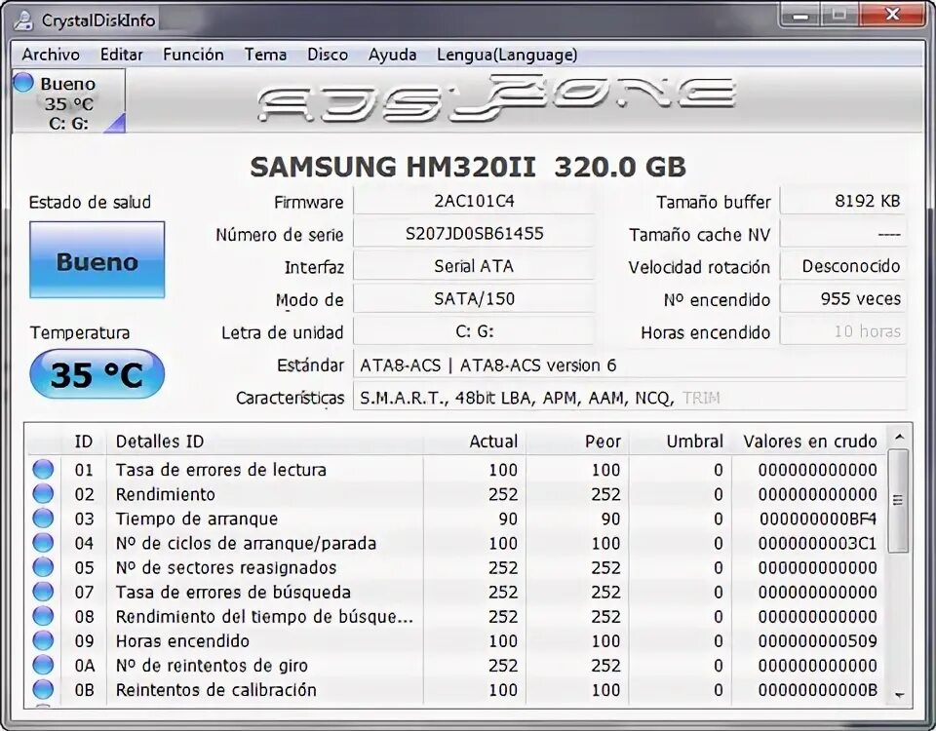The width and height of the screenshot is (936, 731).
Task: Select the Bueno 35 °C C: G: disk tab
Action: [x=68, y=100]
